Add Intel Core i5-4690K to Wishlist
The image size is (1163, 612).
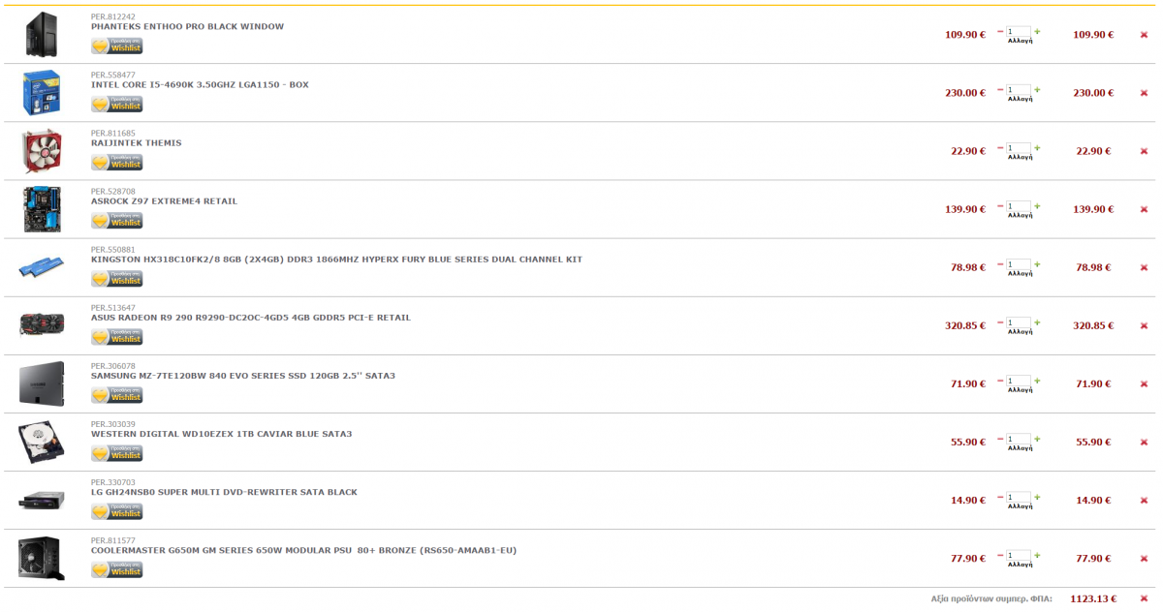116,104
